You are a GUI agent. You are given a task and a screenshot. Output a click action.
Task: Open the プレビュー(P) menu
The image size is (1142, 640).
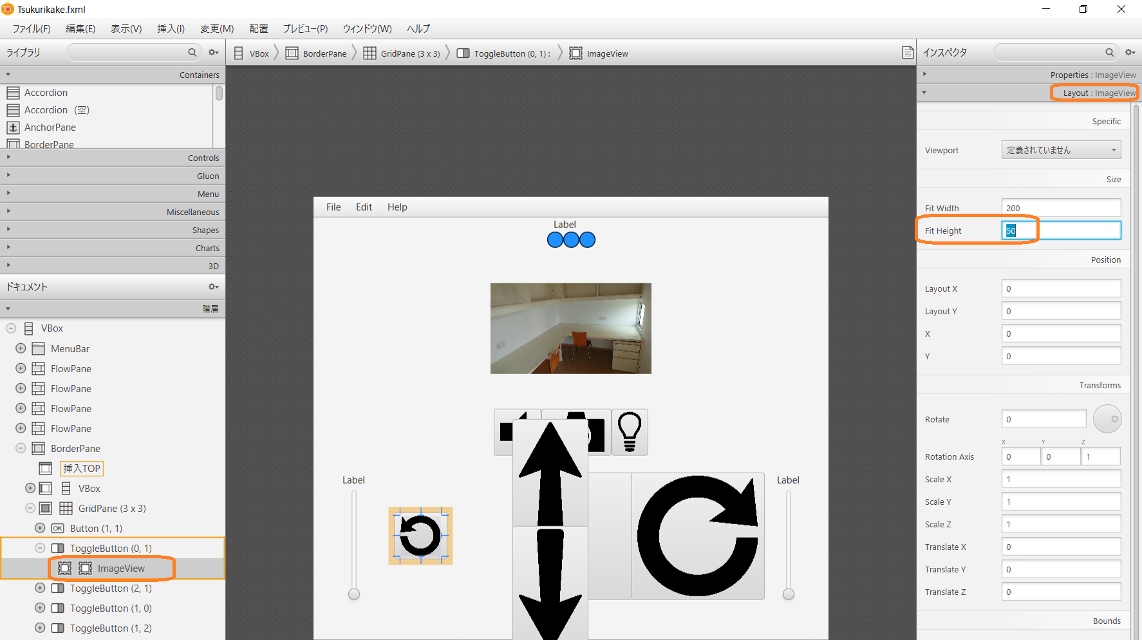(x=305, y=29)
